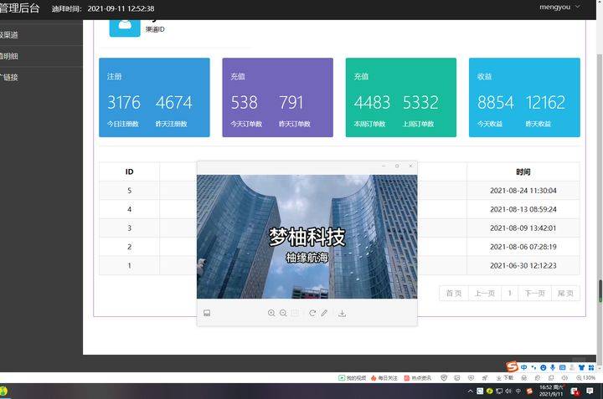Toggle system volume speaker icon in tray
The image size is (603, 399).
508,391
